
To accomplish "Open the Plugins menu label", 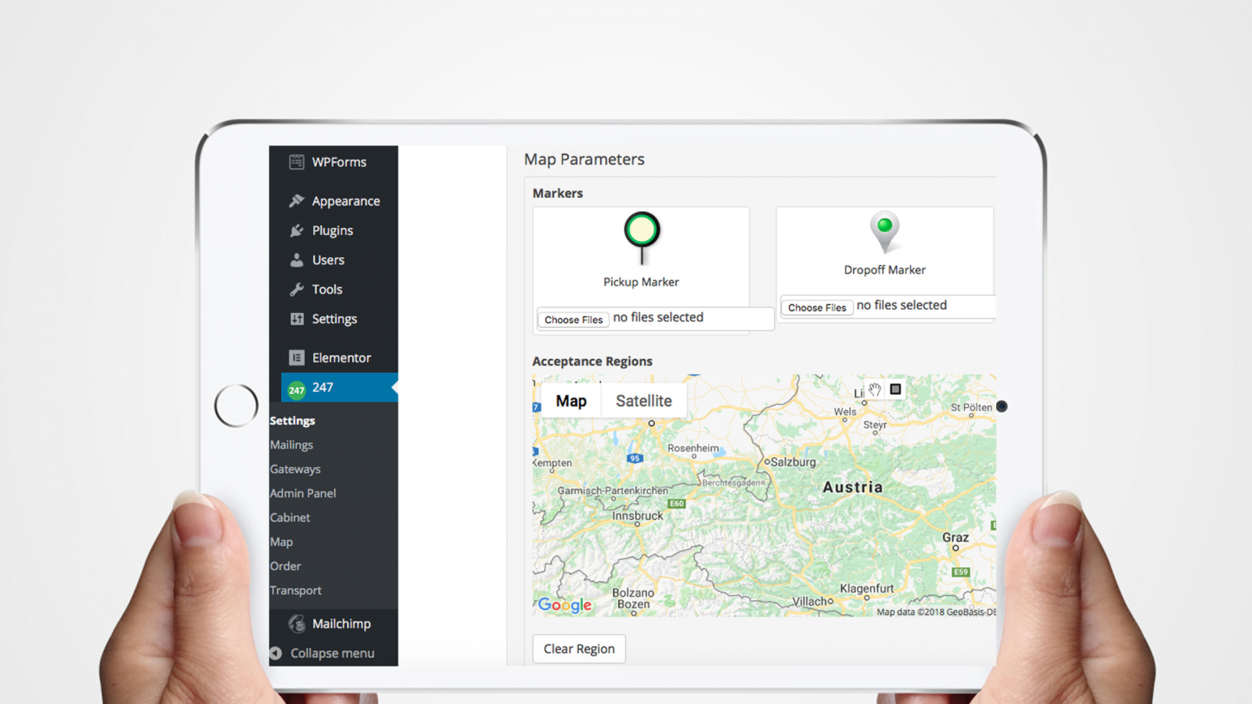I will pyautogui.click(x=333, y=231).
